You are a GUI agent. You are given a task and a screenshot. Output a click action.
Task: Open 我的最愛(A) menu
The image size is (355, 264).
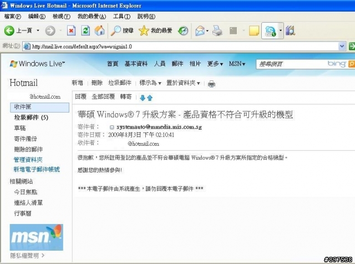click(x=92, y=16)
